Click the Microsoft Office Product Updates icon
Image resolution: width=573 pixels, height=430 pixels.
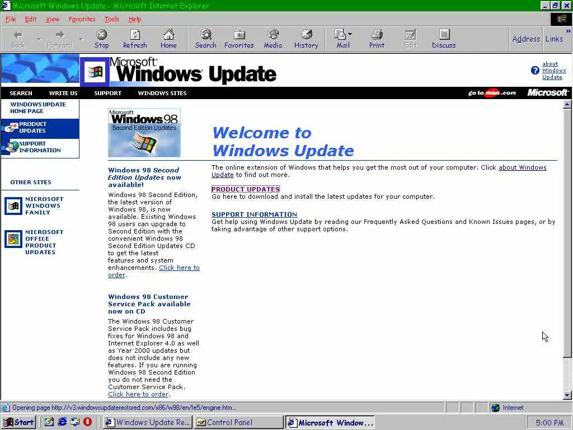pos(13,239)
